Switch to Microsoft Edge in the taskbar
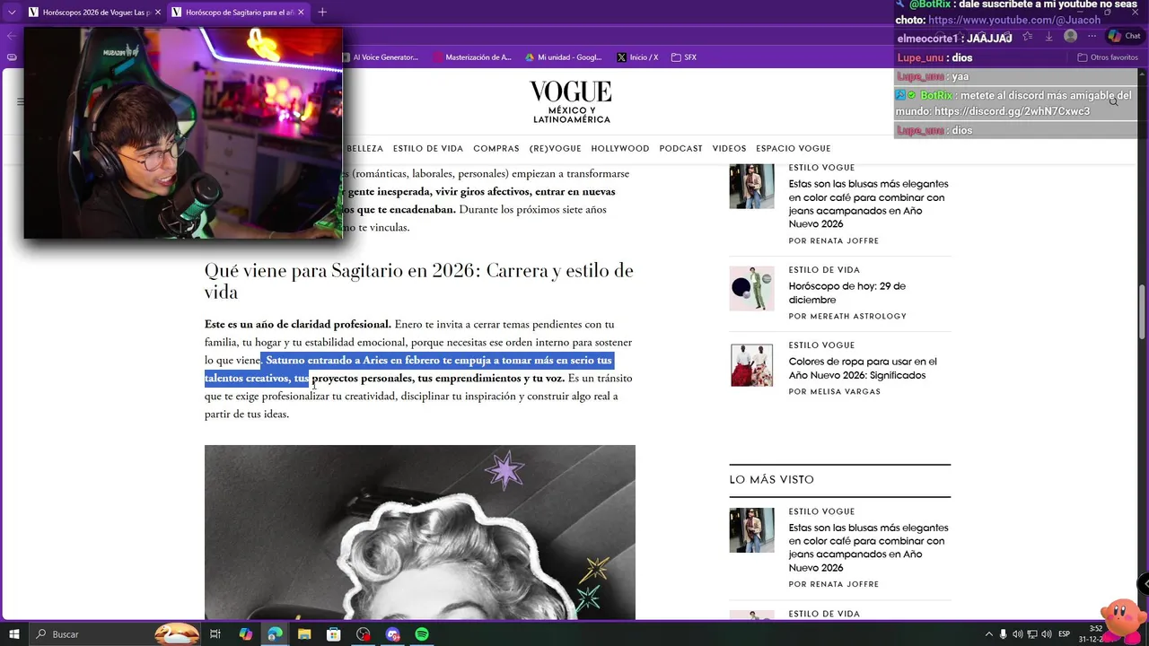The image size is (1149, 646). (x=275, y=634)
